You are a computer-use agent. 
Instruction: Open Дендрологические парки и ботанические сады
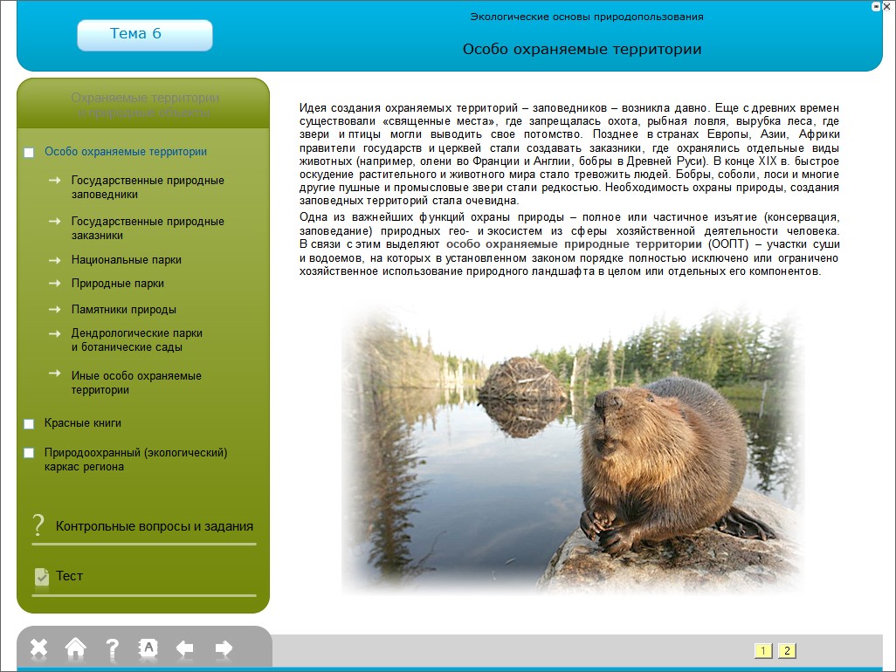[136, 339]
